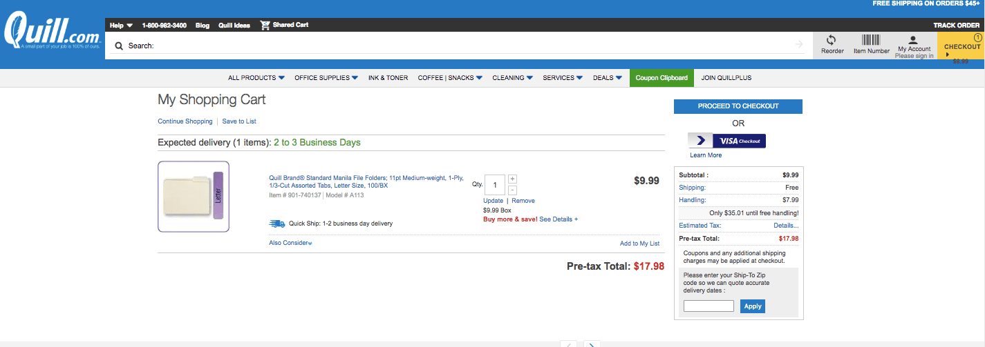Open the Coupon Clipboard tab
985x347 pixels.
662,78
